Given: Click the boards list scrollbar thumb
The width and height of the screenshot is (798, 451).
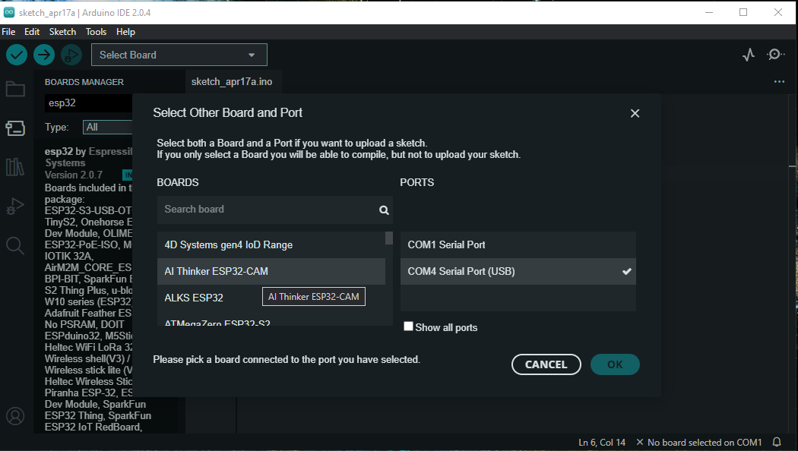Looking at the screenshot, I should pyautogui.click(x=389, y=238).
